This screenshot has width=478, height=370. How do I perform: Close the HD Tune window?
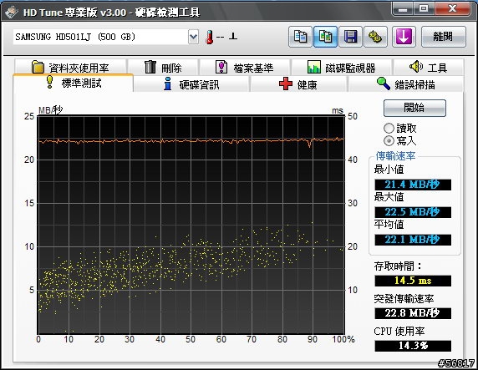tap(452, 9)
